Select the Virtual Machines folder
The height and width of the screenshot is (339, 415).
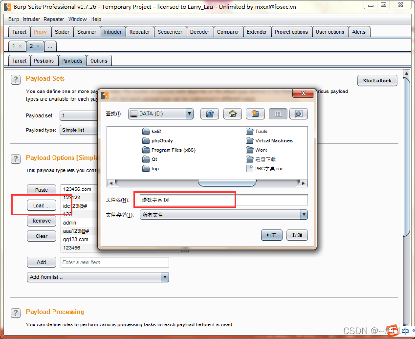269,140
